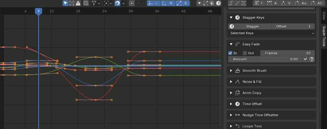Screen dimensions: 327x129
Task: Open the Easy Fade help question icon
Action: pyautogui.click(x=312, y=59)
